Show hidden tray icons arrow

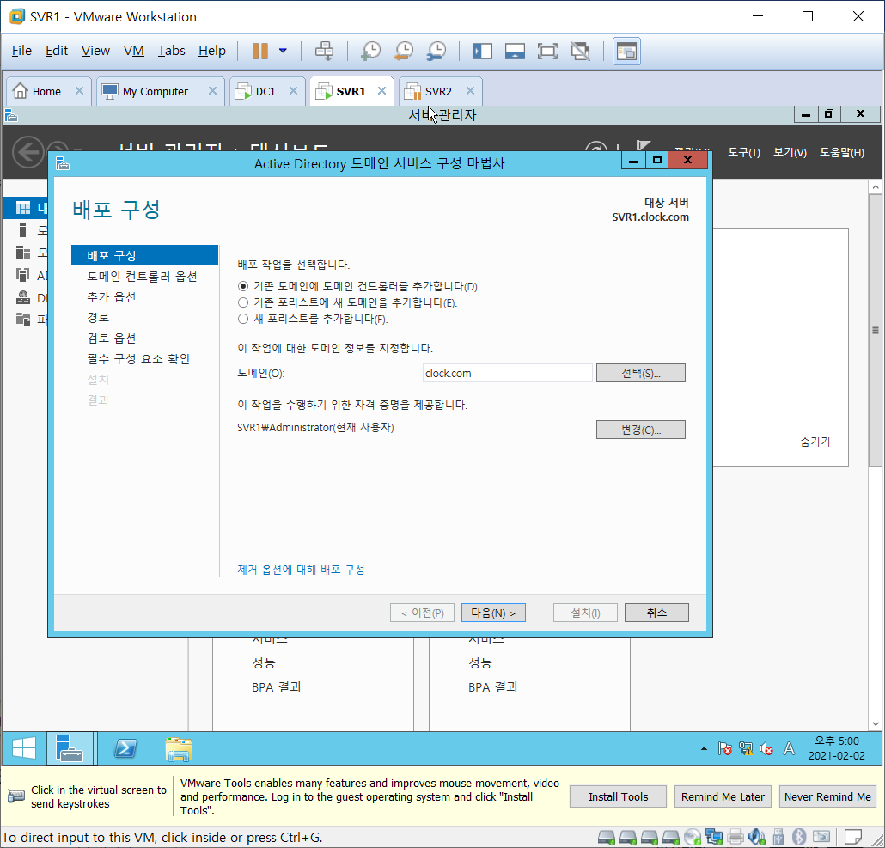(704, 748)
